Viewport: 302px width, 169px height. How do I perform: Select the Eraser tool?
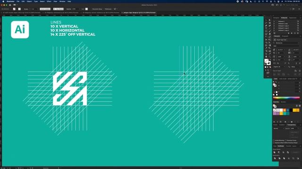coord(269,34)
